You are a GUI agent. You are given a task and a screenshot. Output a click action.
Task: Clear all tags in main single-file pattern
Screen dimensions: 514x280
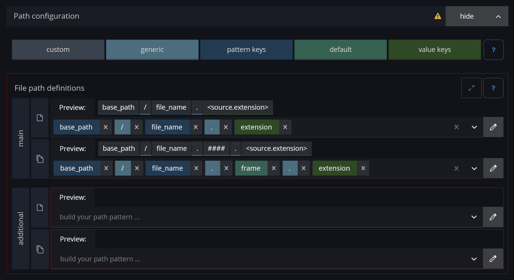point(456,127)
